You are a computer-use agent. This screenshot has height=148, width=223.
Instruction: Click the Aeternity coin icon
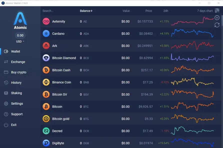click(x=46, y=21)
